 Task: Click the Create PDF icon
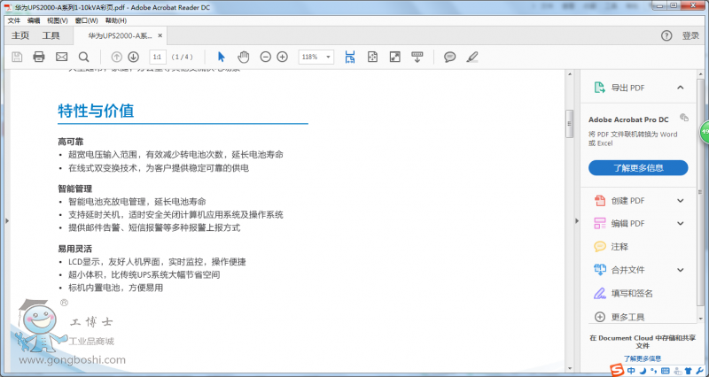[600, 201]
